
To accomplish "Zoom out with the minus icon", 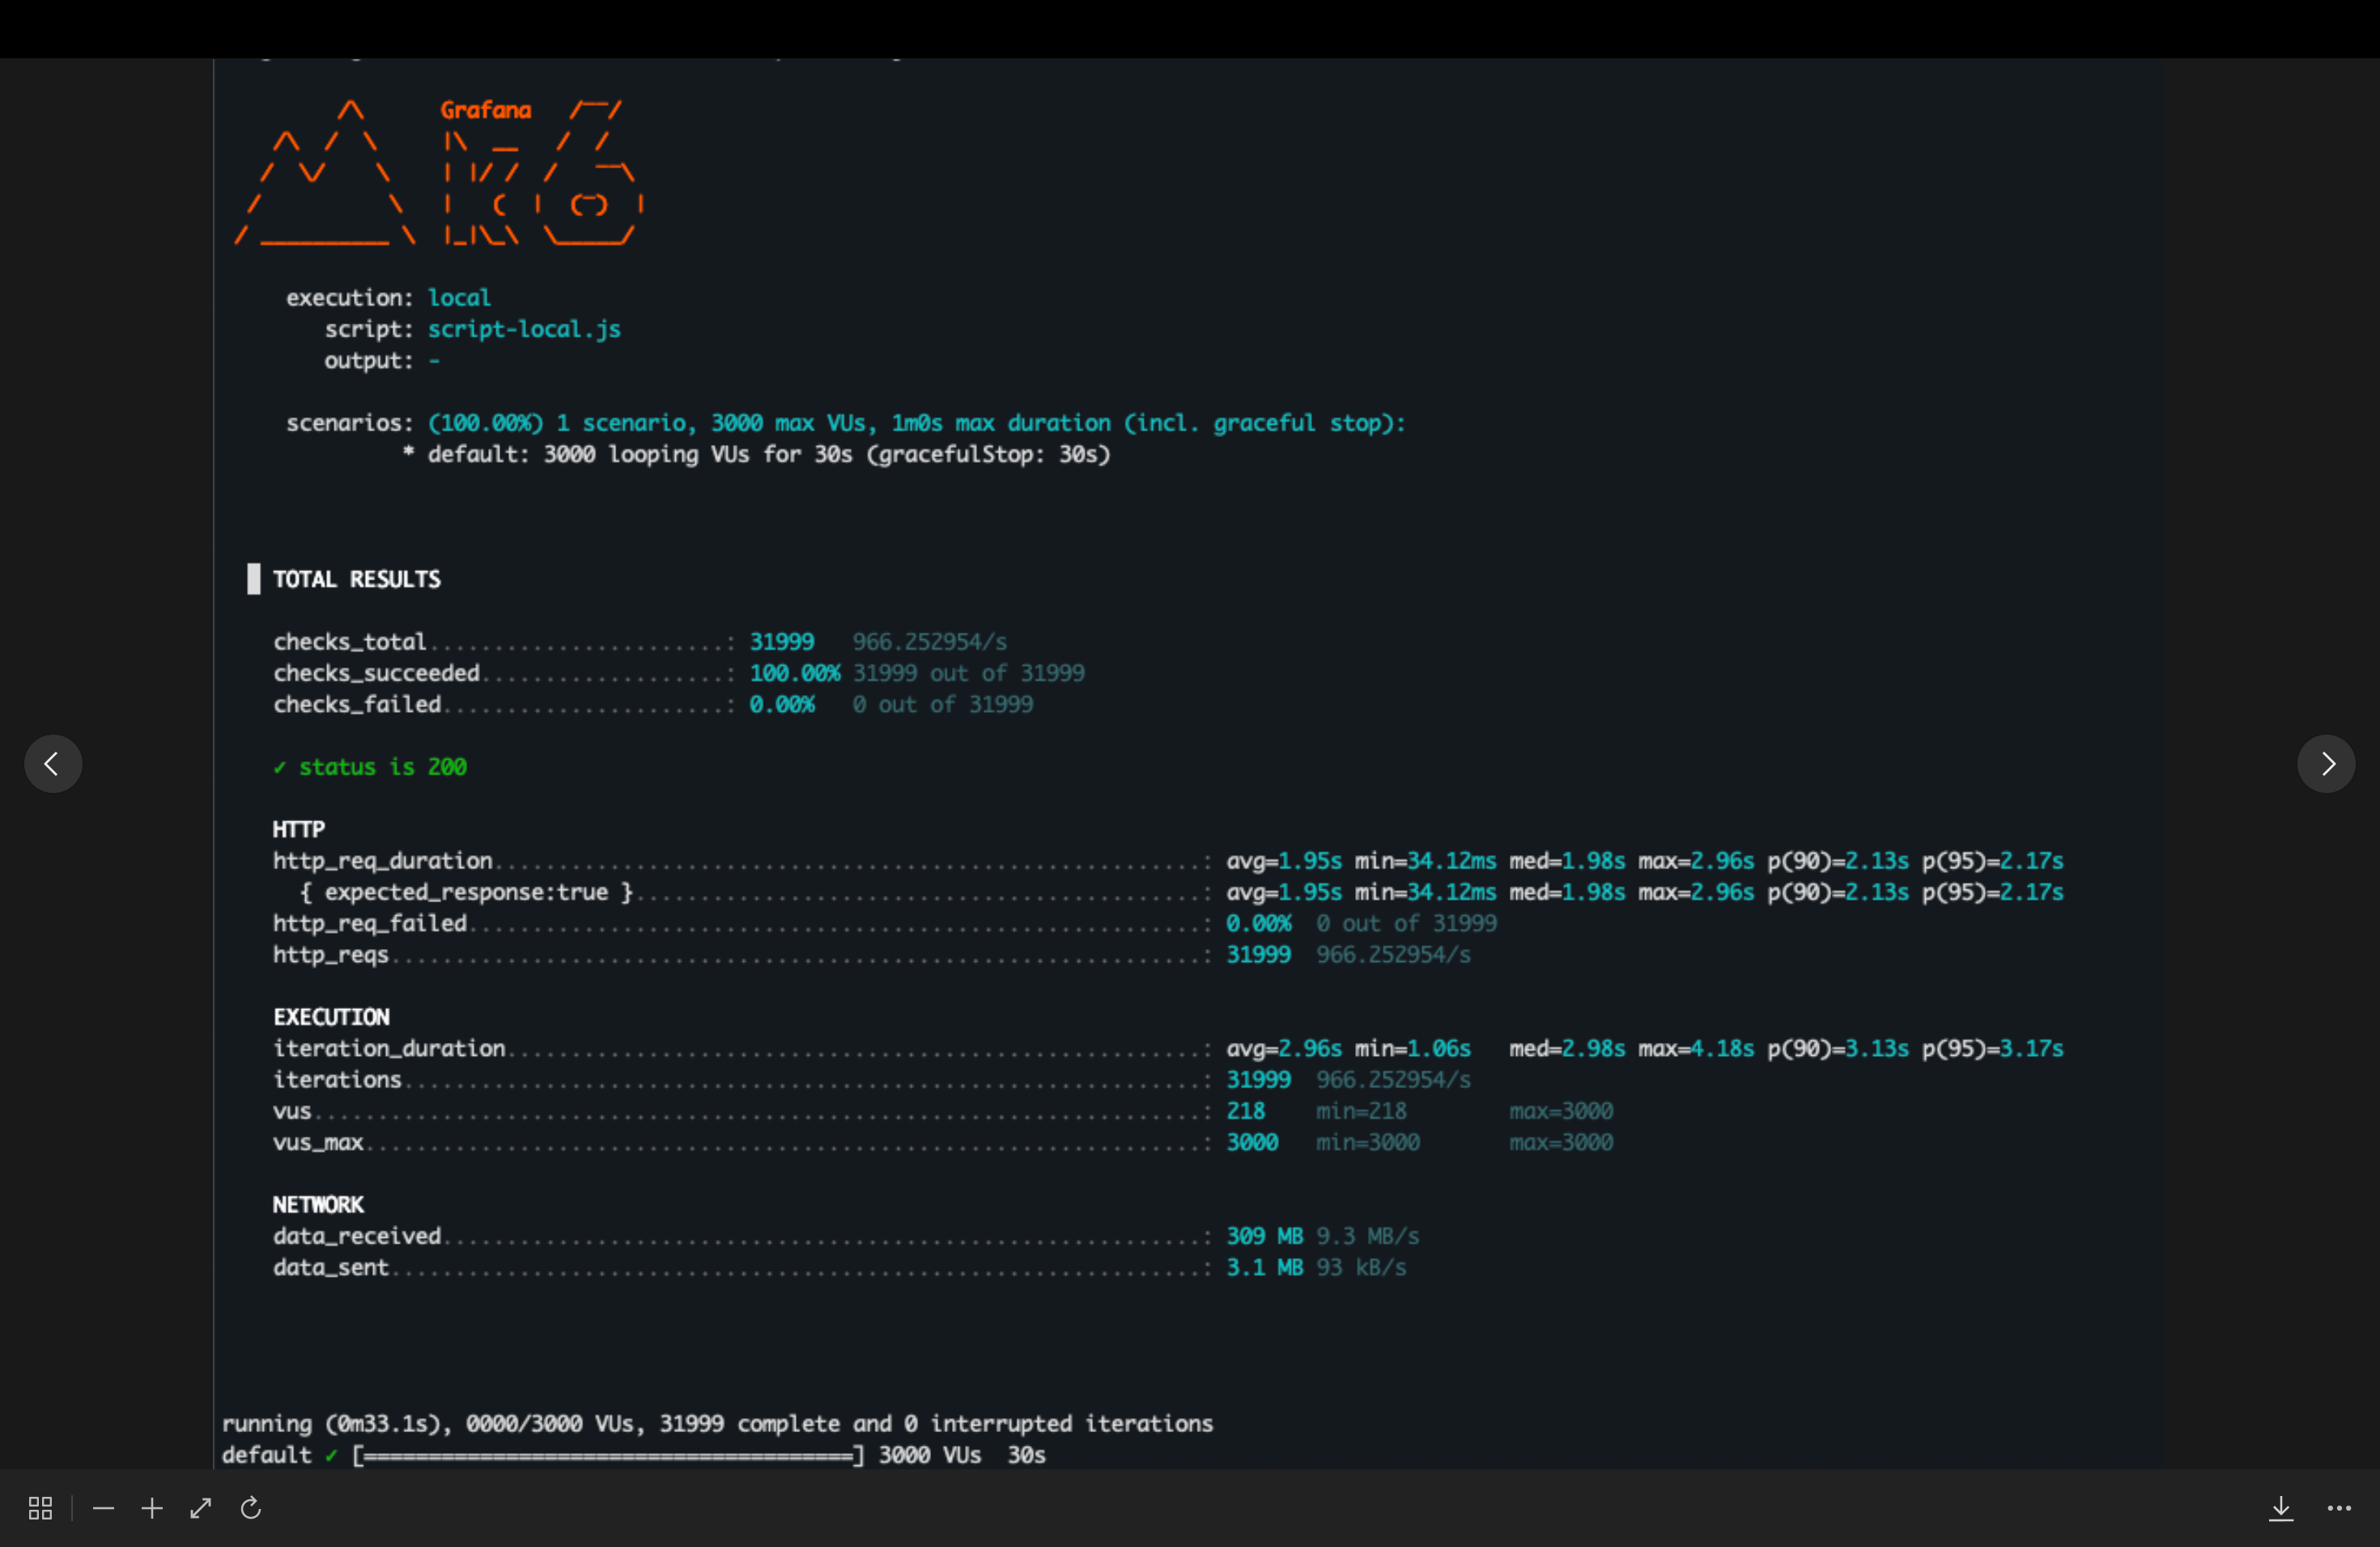I will pyautogui.click(x=103, y=1508).
